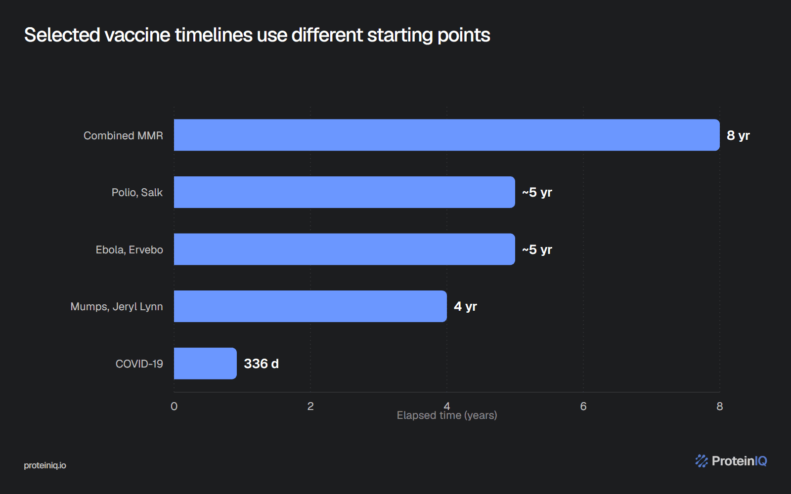Select the Combined MMR bar
Image resolution: width=791 pixels, height=494 pixels.
447,135
